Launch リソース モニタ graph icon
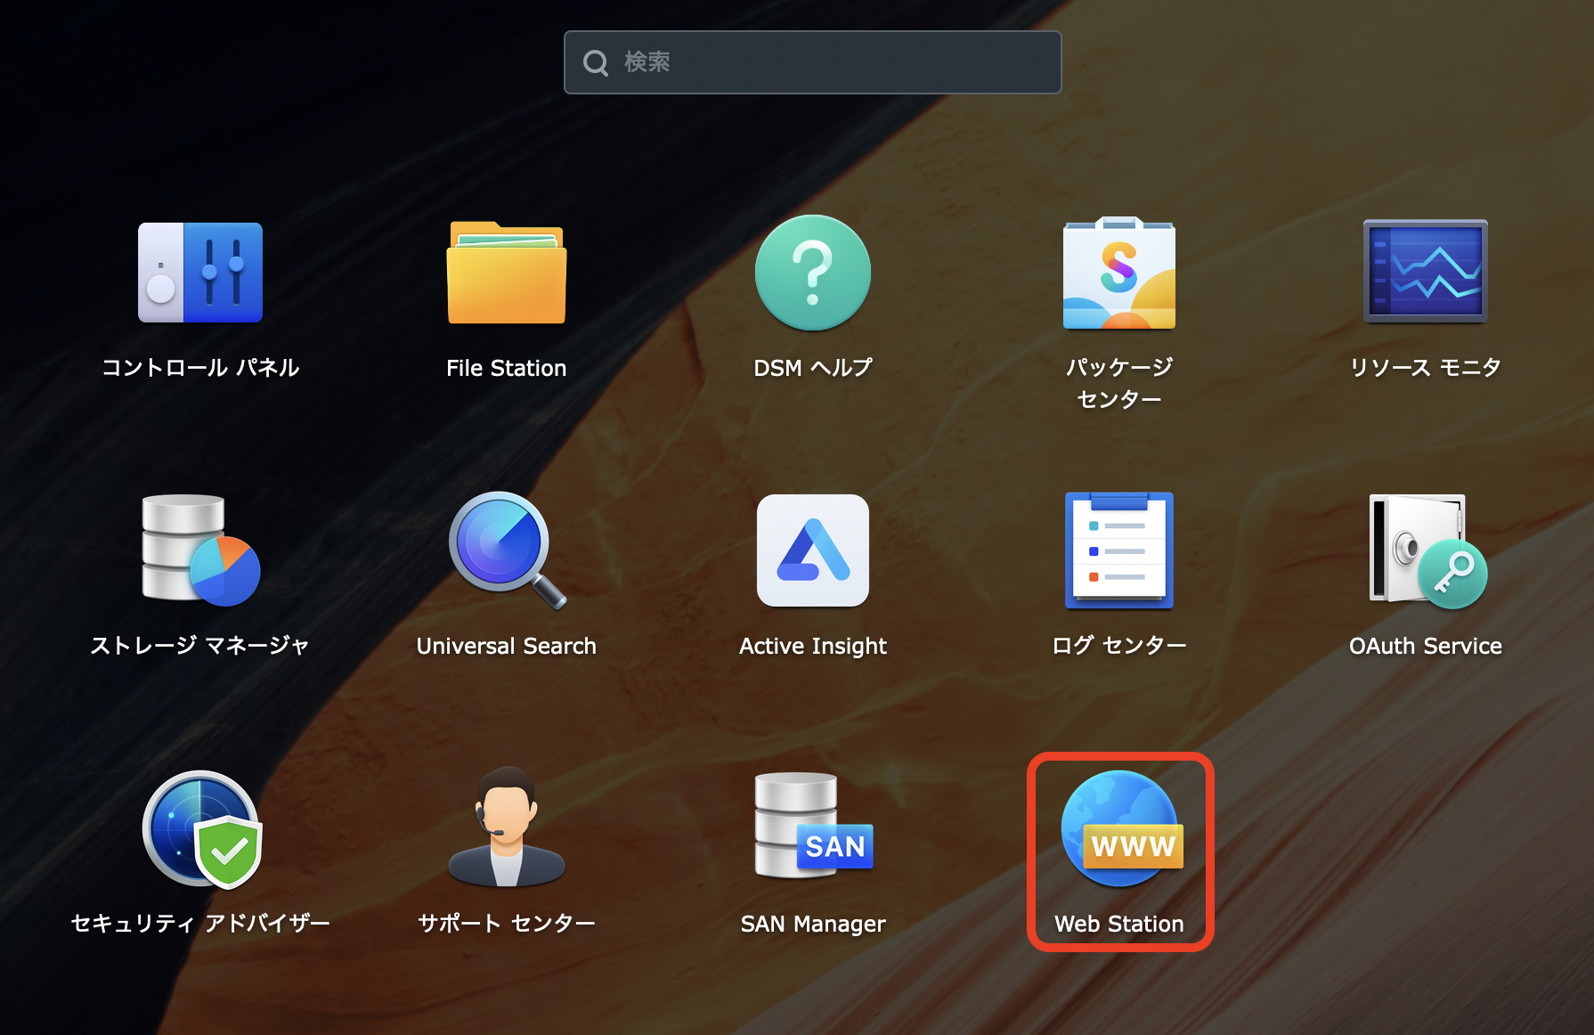The image size is (1594, 1035). point(1425,273)
